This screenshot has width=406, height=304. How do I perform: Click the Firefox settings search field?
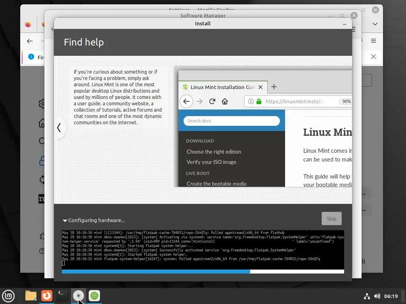tap(366, 81)
